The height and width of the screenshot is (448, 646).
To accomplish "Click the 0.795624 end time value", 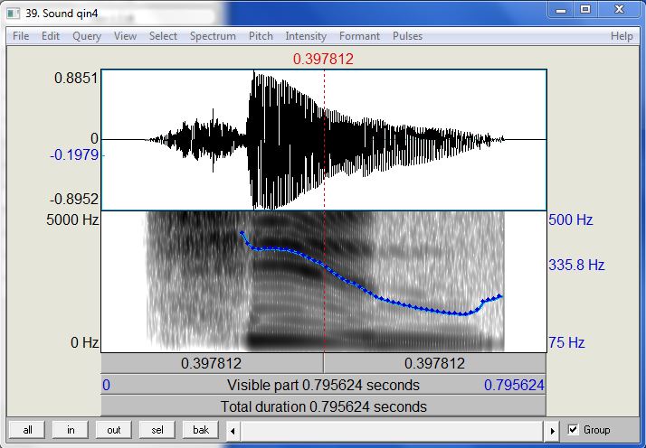I will (x=514, y=385).
